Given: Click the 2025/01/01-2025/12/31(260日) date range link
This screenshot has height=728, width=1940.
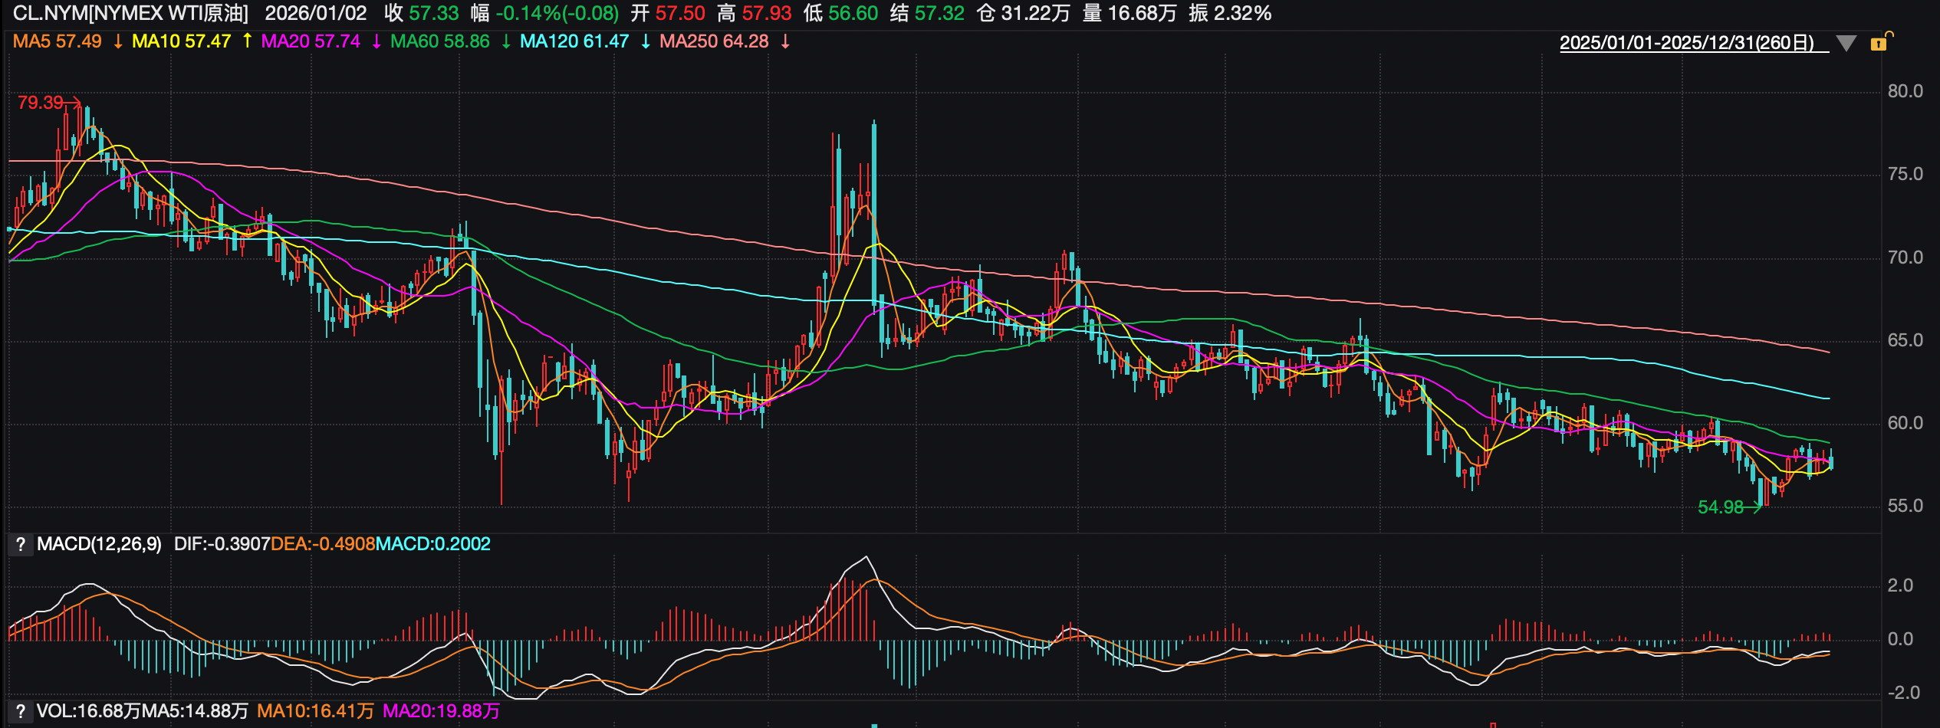Looking at the screenshot, I should coord(1687,43).
